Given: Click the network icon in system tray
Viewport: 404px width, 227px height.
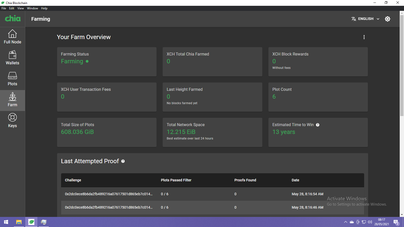Looking at the screenshot, I should pyautogui.click(x=364, y=222).
